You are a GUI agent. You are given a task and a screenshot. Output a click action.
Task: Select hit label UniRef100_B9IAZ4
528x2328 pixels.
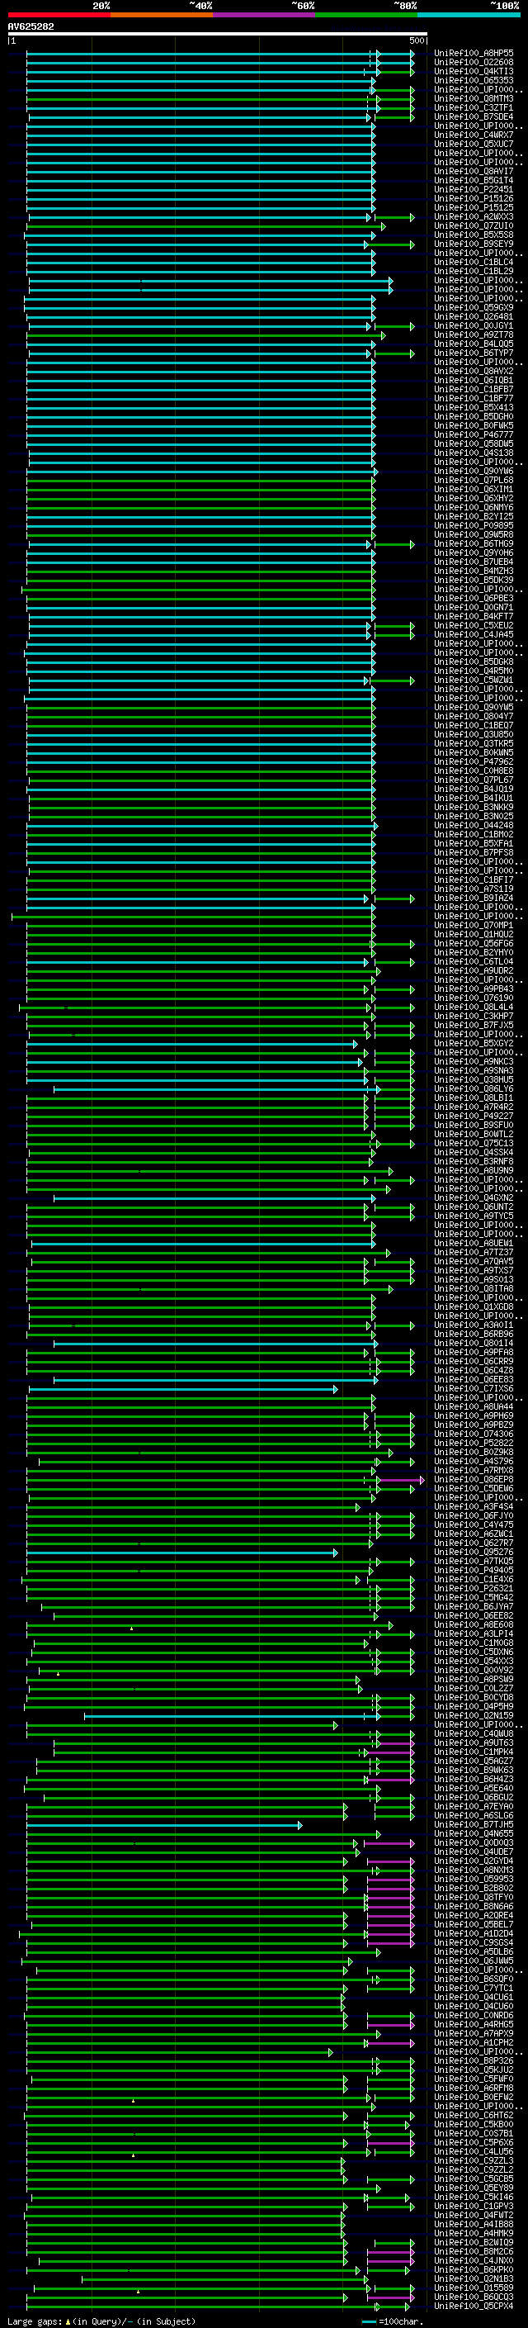pyautogui.click(x=474, y=898)
